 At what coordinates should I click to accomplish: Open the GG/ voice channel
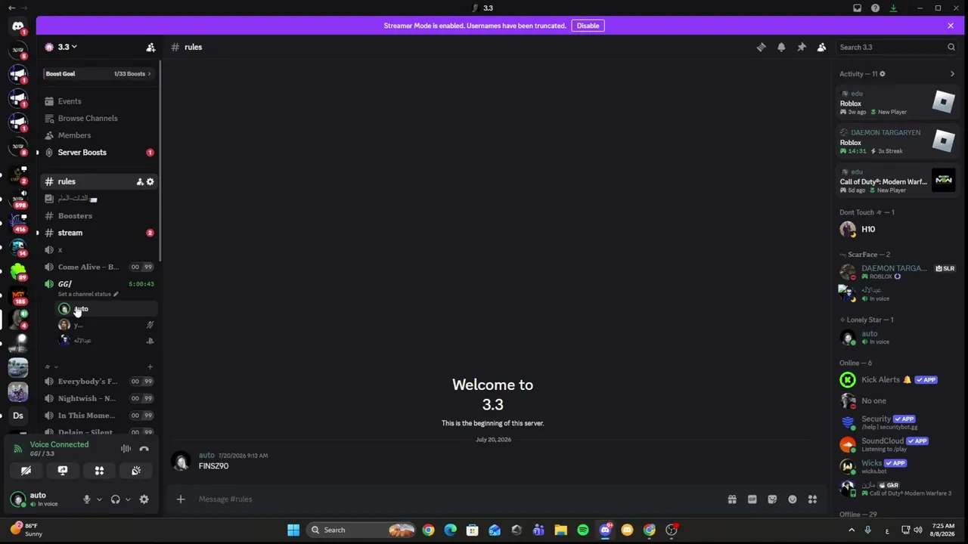[98, 284]
